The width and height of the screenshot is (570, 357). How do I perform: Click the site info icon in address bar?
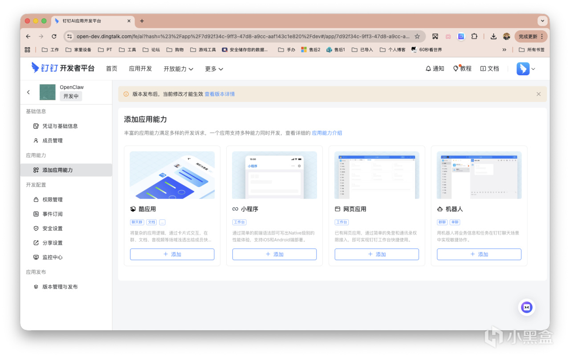[69, 37]
